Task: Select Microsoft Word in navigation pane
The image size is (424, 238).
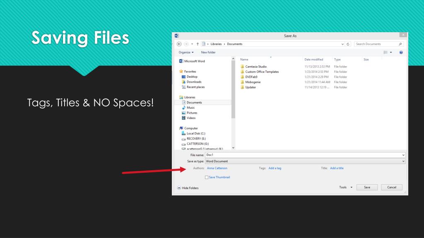Action: 192,61
